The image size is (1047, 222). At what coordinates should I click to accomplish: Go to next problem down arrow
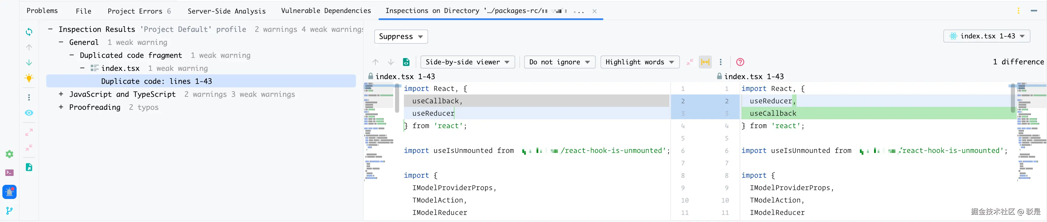29,62
